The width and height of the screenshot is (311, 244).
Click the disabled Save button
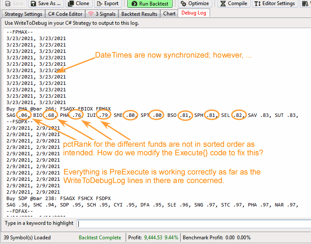pos(13,4)
